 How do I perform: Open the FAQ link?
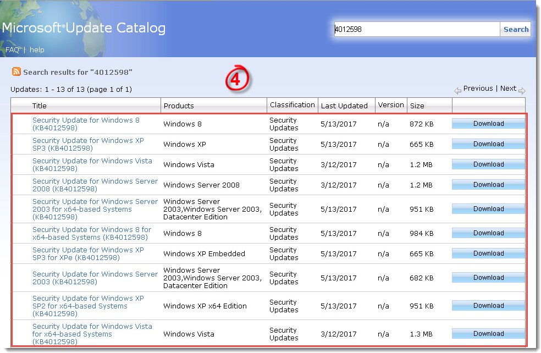pos(12,49)
